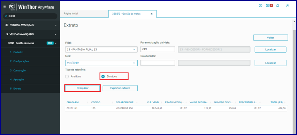
Task: Sort by CHAPA RM column arrows
Action: [88, 103]
